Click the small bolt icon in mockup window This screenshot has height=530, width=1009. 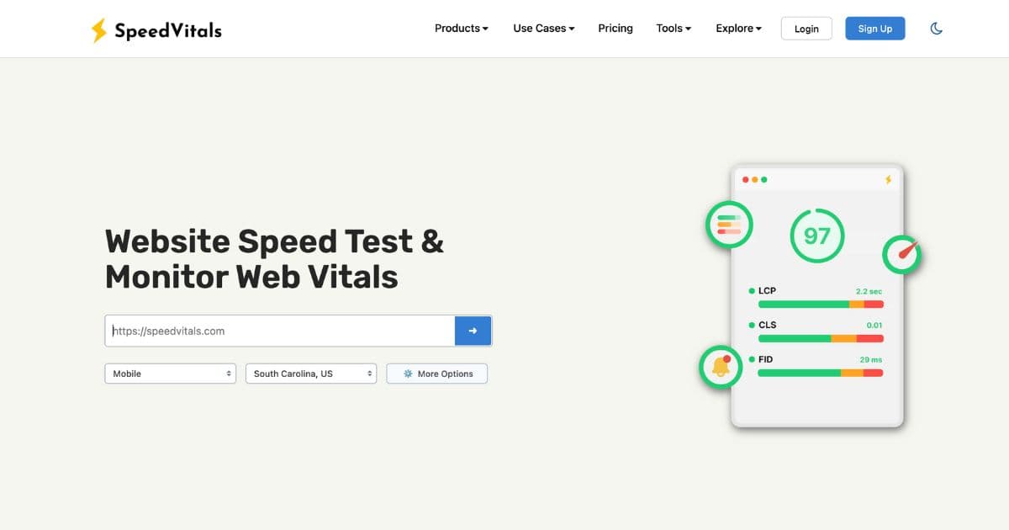coord(888,180)
